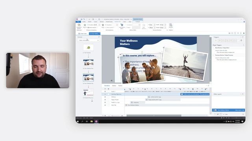Viewport: 252px width, 141px height.
Task: Select the Your Wellness Matters base layer
Action: click(228, 110)
